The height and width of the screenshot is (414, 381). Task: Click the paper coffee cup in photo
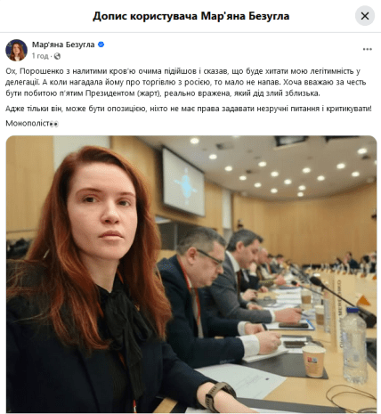point(313,361)
